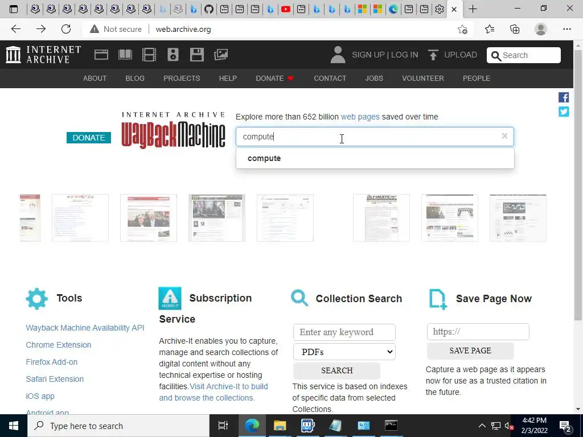Open the Video film strip icon
Screen dimensions: 583x437
click(x=149, y=55)
